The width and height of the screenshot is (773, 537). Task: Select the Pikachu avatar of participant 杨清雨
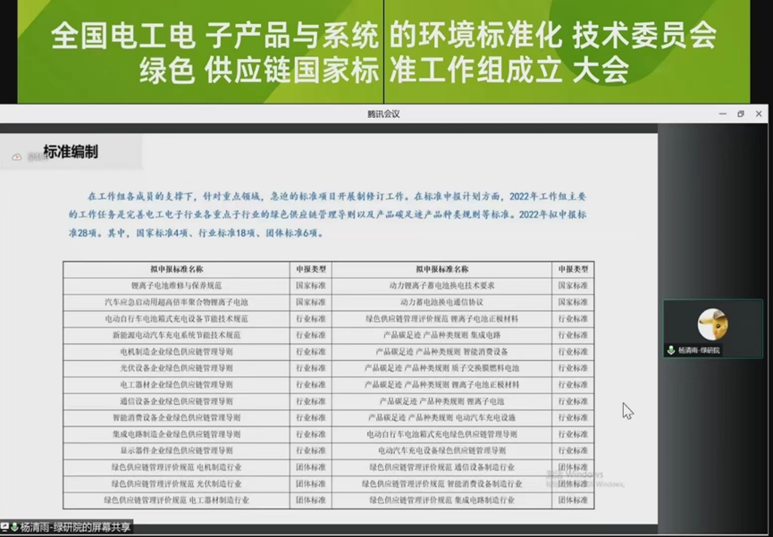click(712, 323)
